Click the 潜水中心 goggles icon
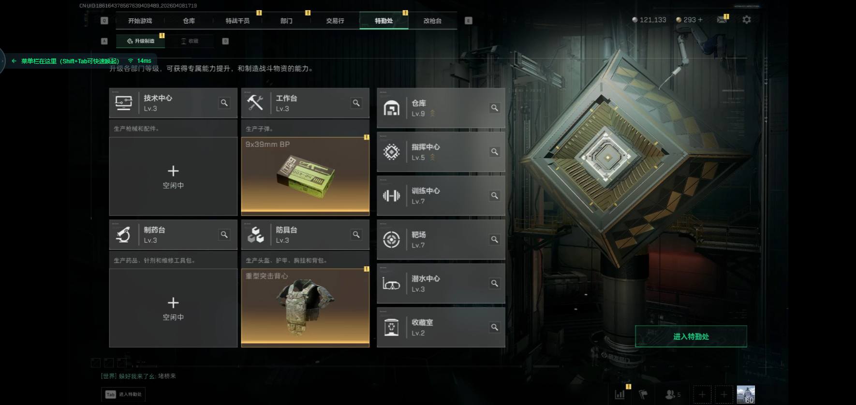This screenshot has width=856, height=405. click(x=391, y=284)
